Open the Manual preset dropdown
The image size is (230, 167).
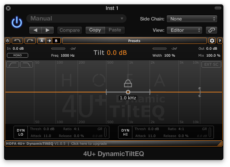pos(76,19)
